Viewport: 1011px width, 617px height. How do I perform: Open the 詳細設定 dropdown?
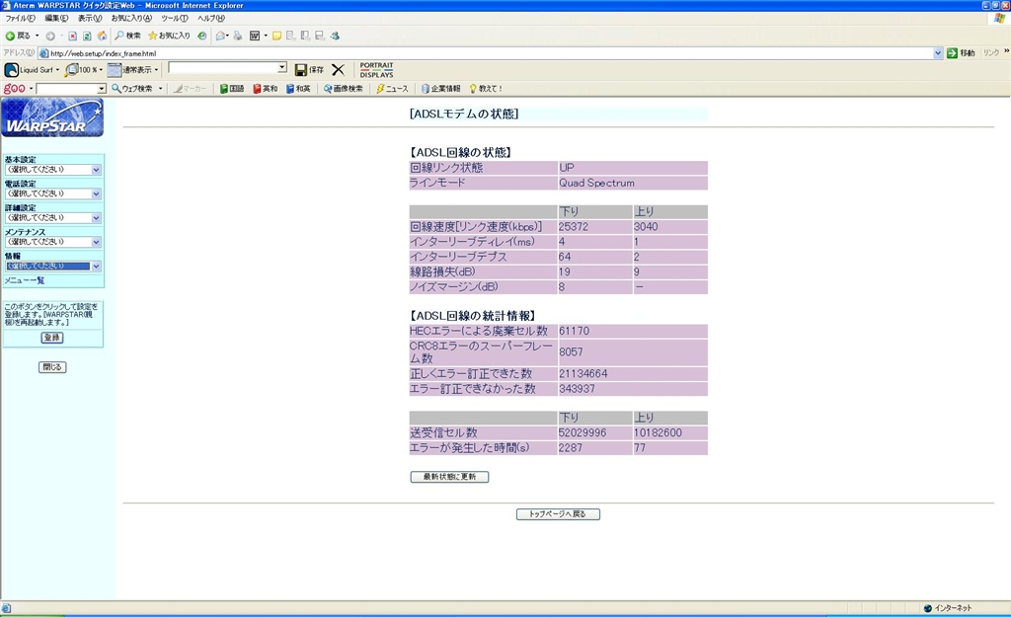pyautogui.click(x=53, y=218)
